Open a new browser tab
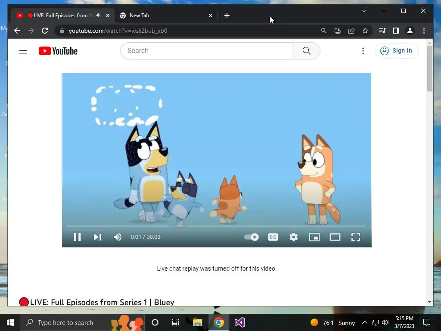The image size is (441, 331). point(227,16)
